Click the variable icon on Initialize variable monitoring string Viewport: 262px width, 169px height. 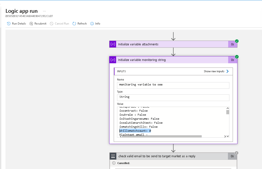[113, 60]
